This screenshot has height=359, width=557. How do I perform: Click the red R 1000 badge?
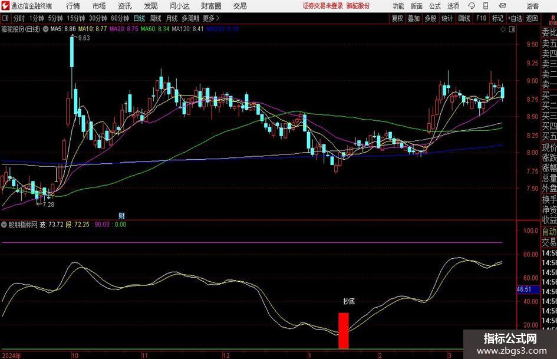[x=553, y=20]
